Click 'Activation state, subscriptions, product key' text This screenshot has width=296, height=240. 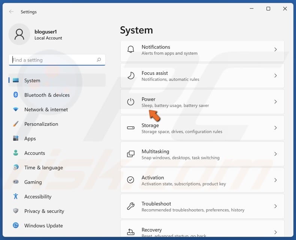click(184, 184)
